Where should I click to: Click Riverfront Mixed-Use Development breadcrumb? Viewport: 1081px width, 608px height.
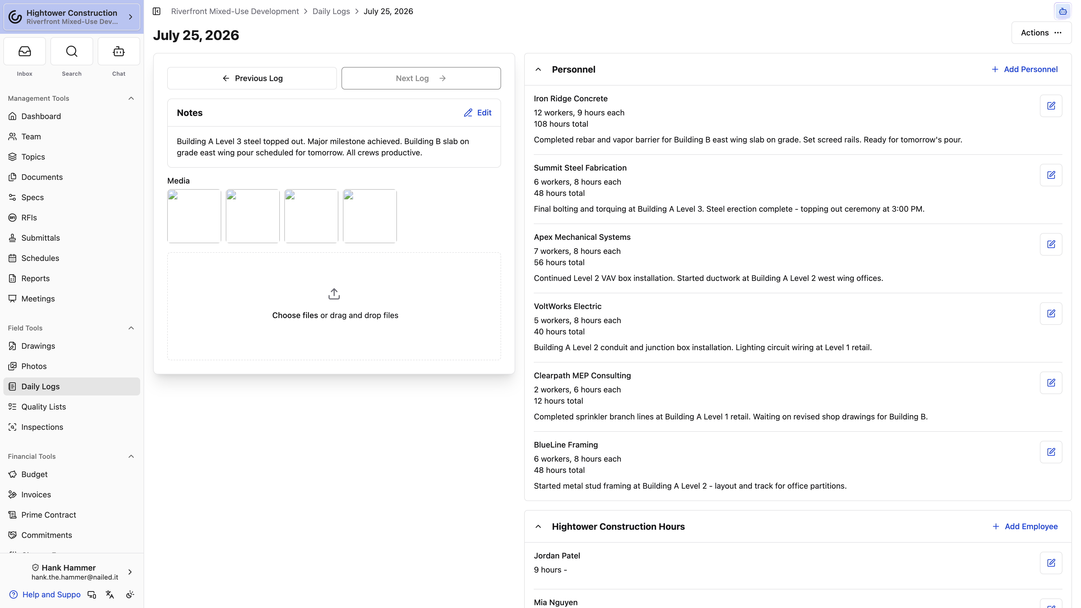[x=234, y=11]
